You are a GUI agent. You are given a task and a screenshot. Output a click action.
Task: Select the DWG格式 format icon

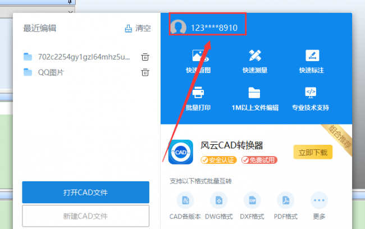tap(219, 200)
